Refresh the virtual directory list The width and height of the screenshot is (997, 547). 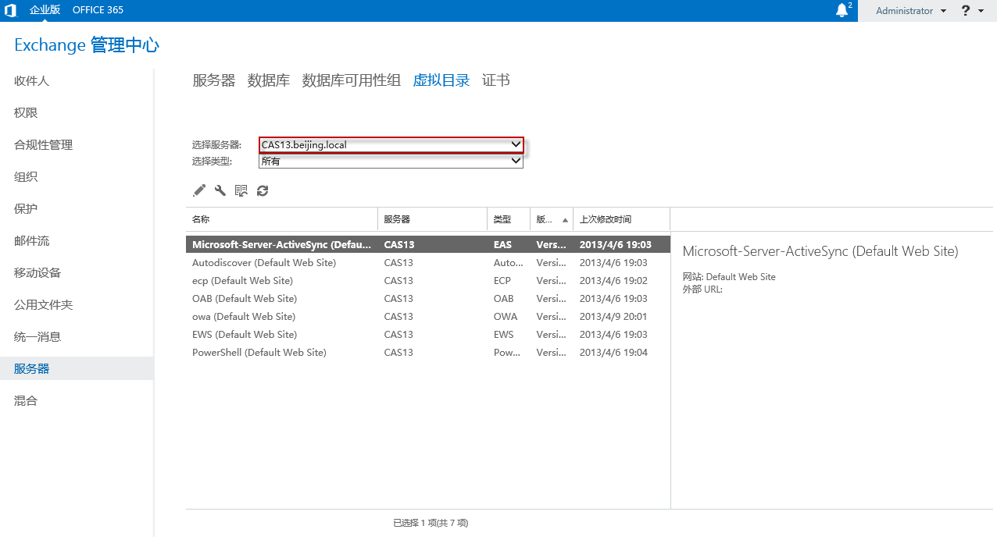(x=263, y=190)
